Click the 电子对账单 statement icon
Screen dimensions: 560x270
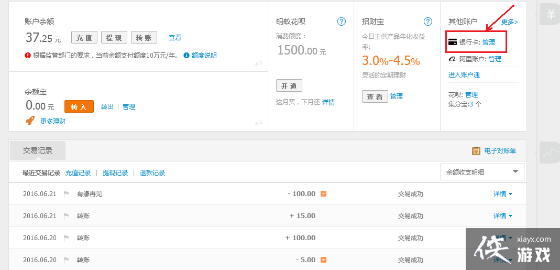477,151
